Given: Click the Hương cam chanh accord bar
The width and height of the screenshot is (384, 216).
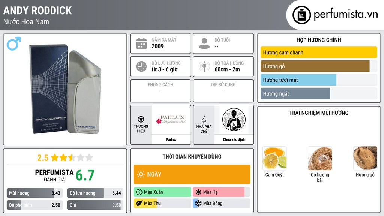Looking at the screenshot, I should [x=319, y=52].
